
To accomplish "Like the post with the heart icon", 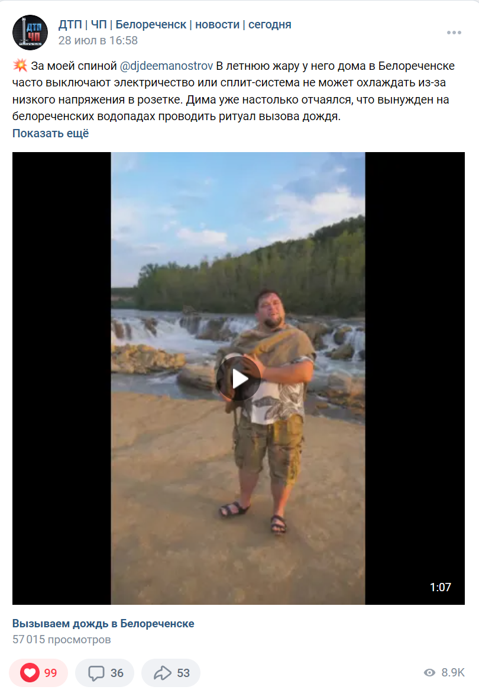I will pyautogui.click(x=30, y=673).
